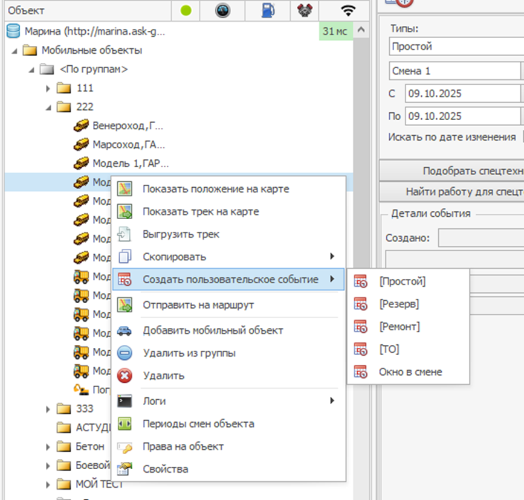
Task: Select [Простой] event in submenu
Action: click(402, 281)
